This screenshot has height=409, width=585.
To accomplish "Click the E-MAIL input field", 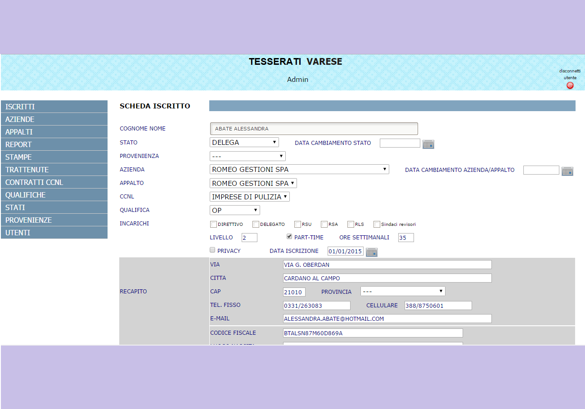I will point(387,319).
